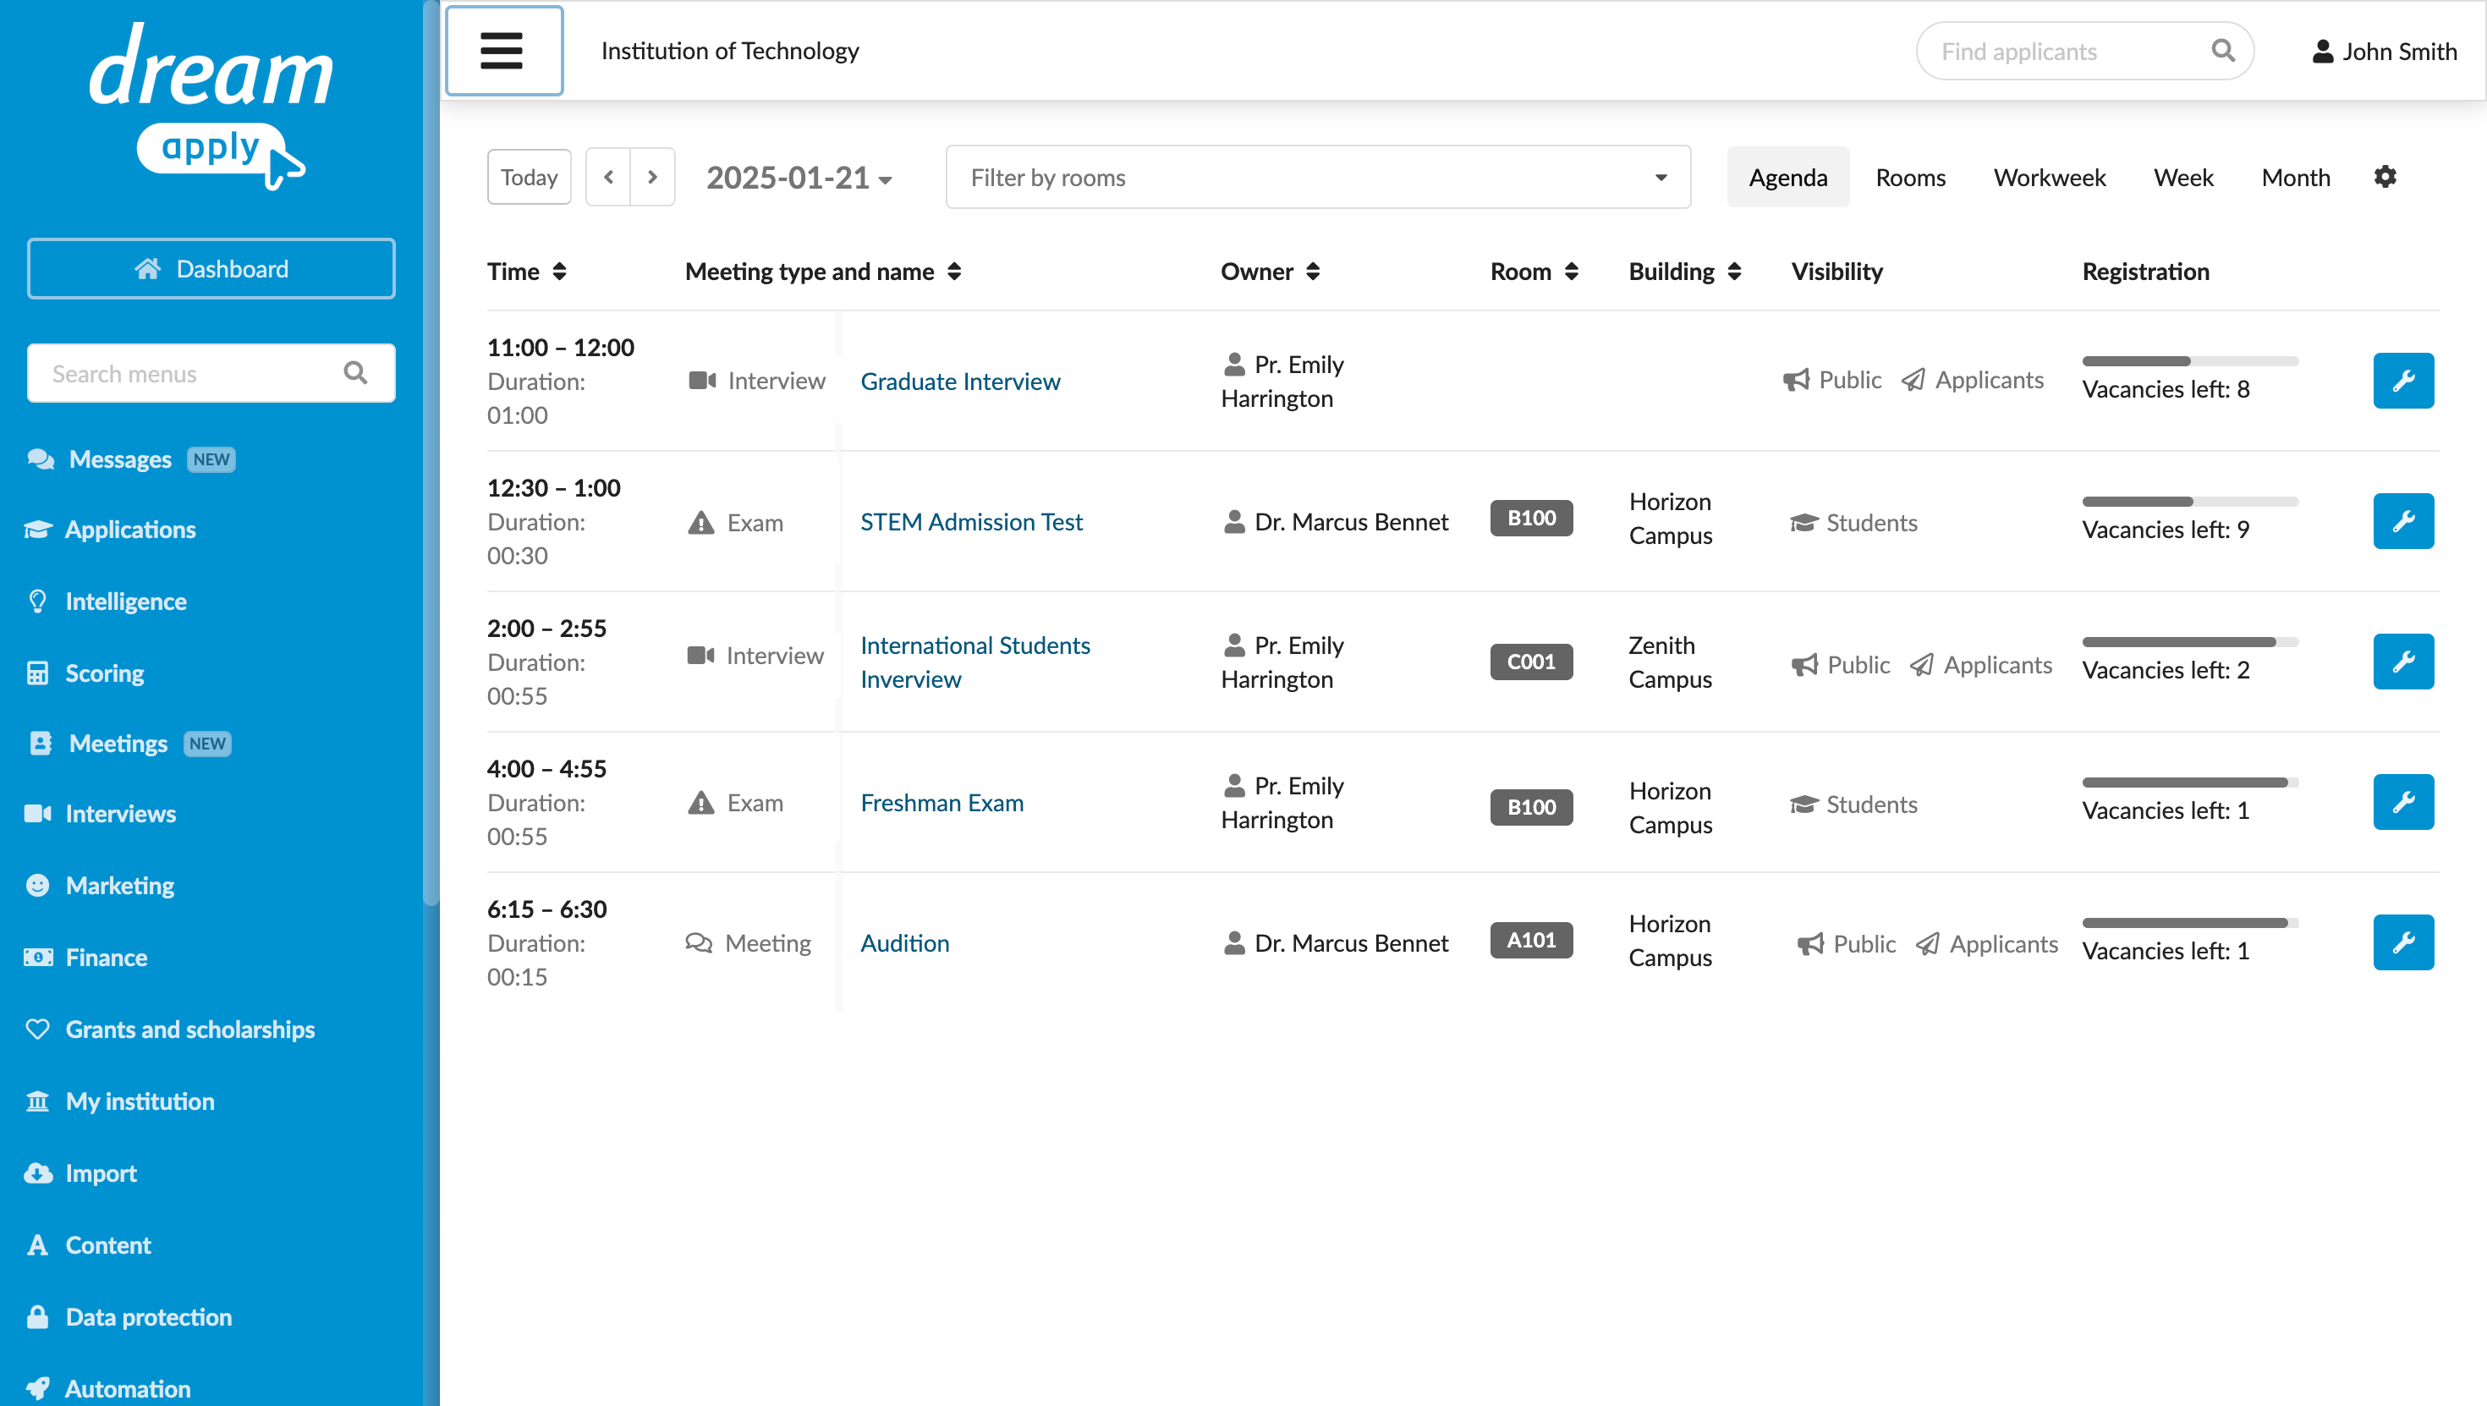Go to next day arrow

(653, 177)
